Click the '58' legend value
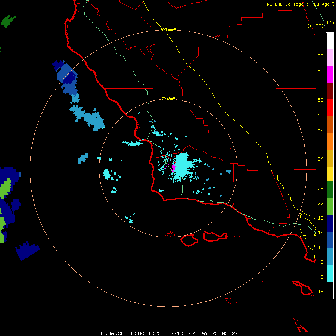Screen dimensions: 336x336 pyautogui.click(x=321, y=71)
